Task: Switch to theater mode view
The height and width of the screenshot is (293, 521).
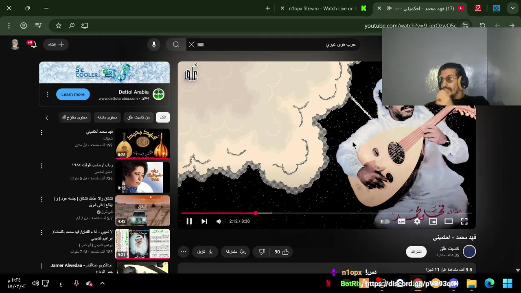Action: click(449, 221)
